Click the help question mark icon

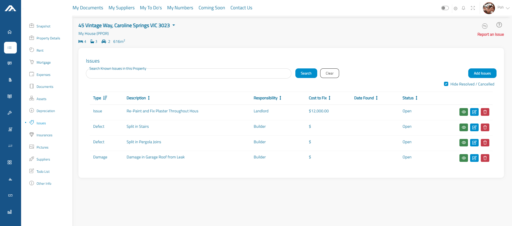pos(499,25)
